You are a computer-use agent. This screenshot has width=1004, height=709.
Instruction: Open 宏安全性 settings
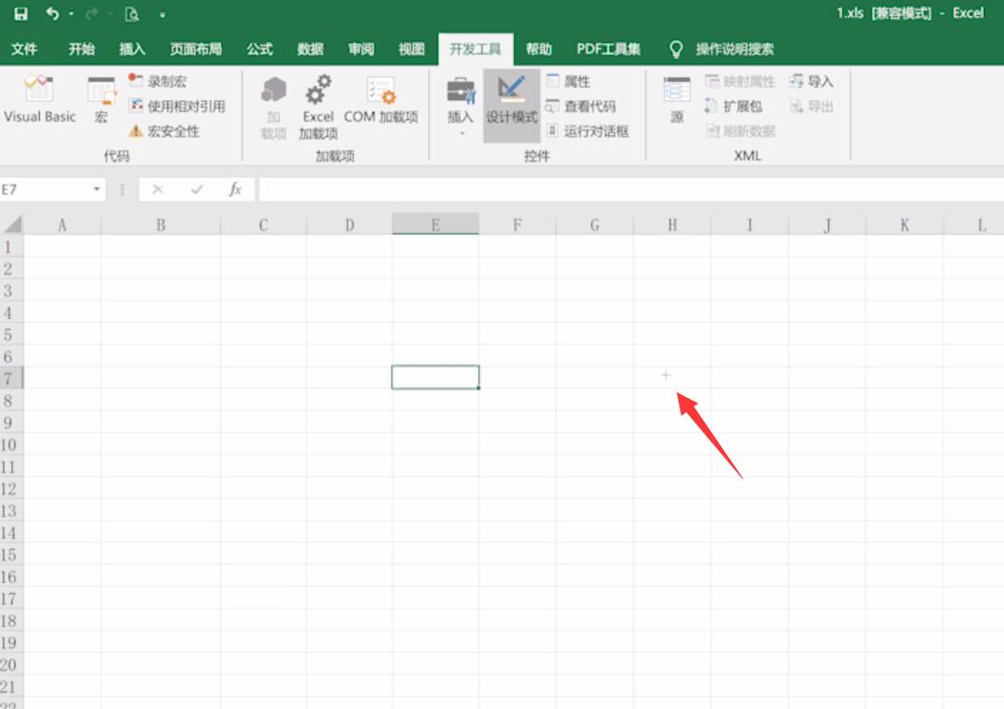(x=164, y=130)
